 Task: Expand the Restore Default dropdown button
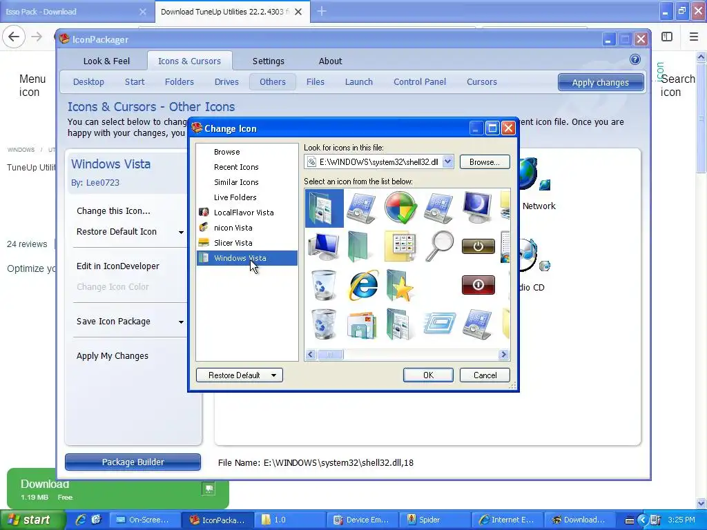[x=273, y=375]
